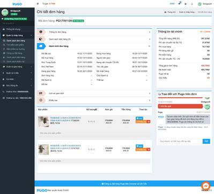Open the notification bell icon in header
The height and width of the screenshot is (194, 214).
(x=192, y=4)
